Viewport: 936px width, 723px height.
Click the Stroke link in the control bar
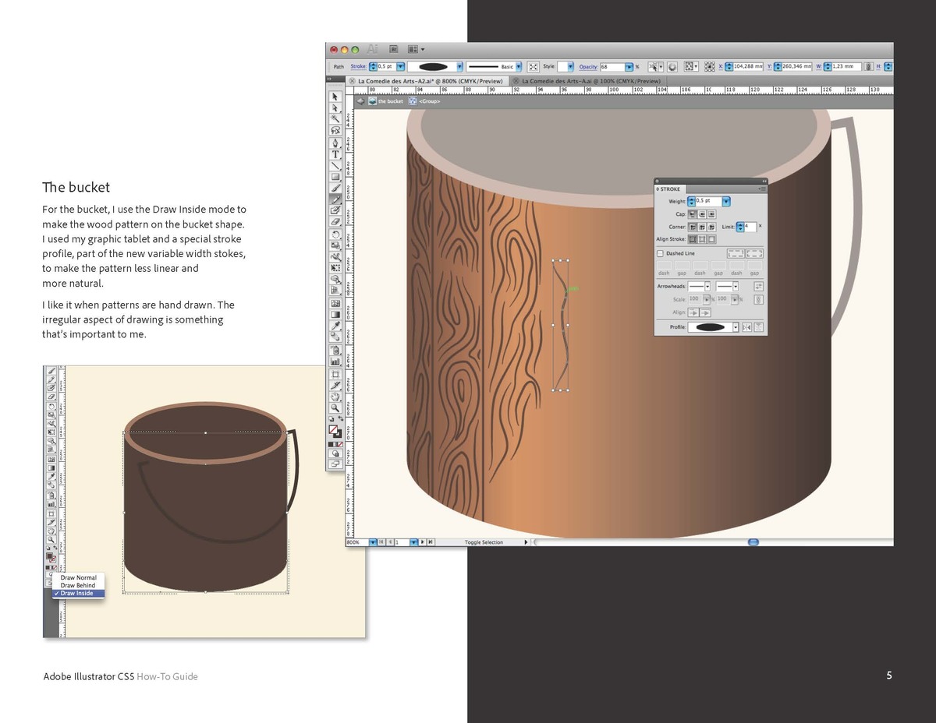358,67
